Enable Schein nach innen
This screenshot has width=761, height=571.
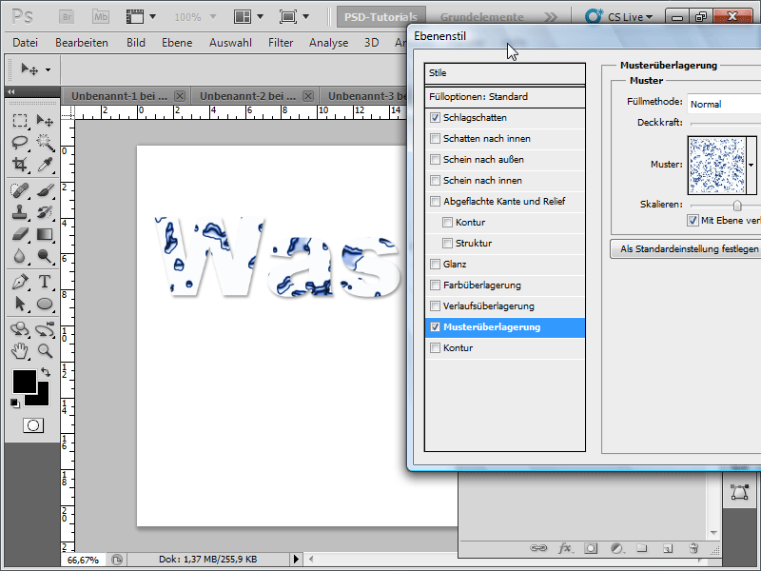[x=435, y=180]
